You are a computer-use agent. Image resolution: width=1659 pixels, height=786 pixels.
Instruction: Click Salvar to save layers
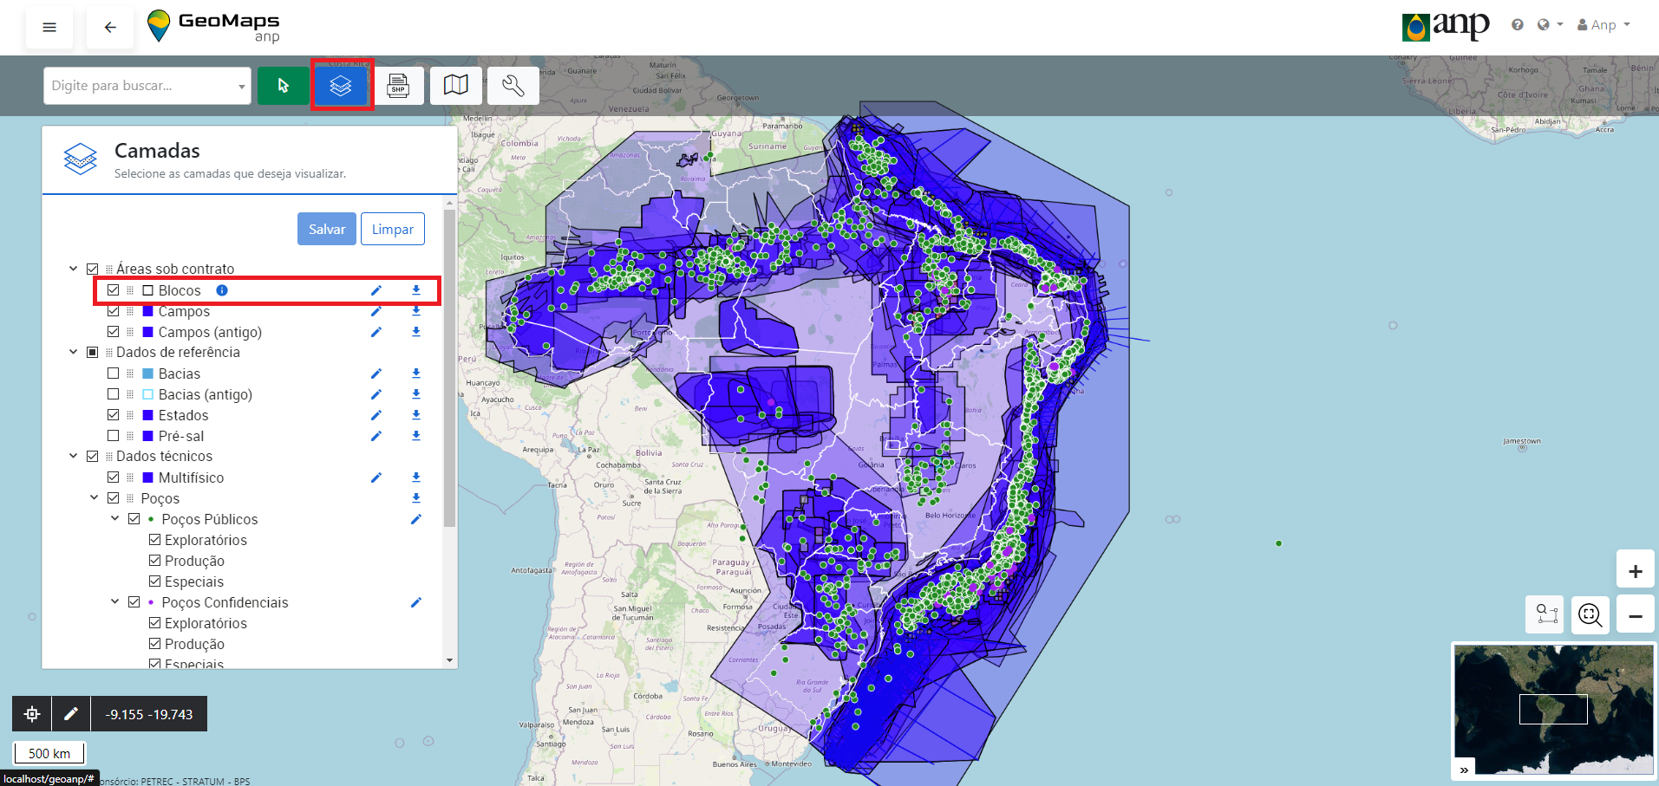point(327,229)
